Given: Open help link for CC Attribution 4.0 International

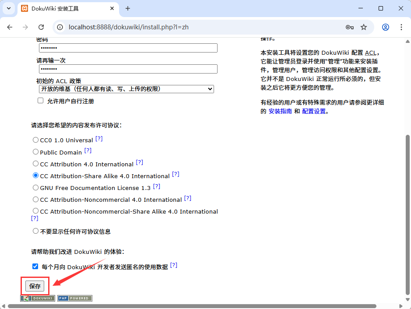Looking at the screenshot, I should (x=140, y=162).
